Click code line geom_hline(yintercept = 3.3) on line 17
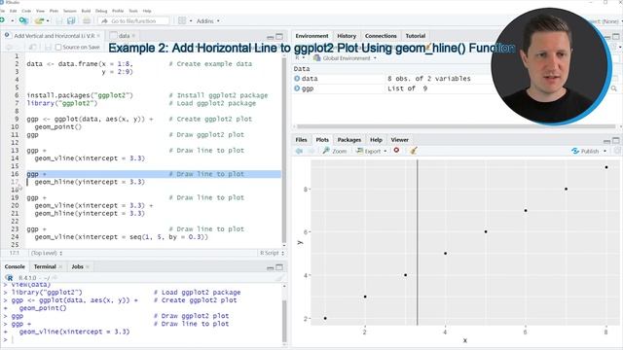Image resolution: width=623 pixels, height=350 pixels. point(90,182)
